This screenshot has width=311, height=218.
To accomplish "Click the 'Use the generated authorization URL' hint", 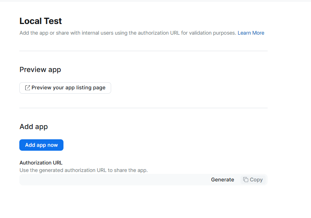I will coord(84,170).
